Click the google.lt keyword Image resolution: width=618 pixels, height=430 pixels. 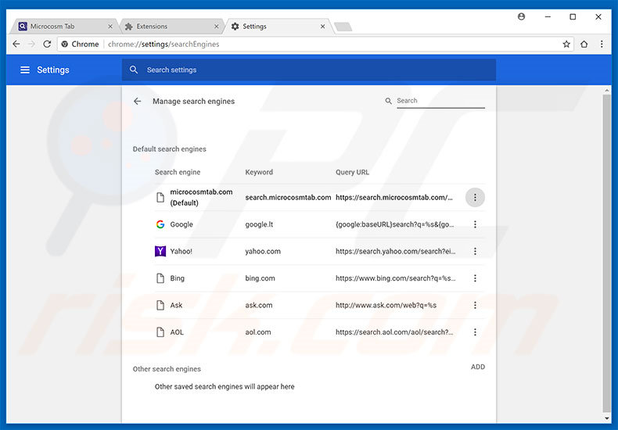[259, 224]
